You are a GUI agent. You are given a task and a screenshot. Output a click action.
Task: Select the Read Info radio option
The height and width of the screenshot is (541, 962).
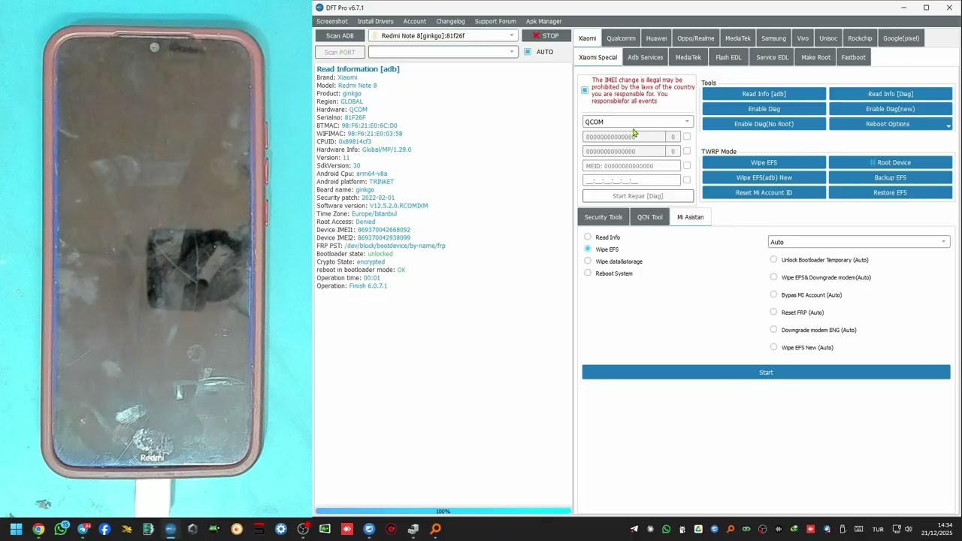click(588, 237)
